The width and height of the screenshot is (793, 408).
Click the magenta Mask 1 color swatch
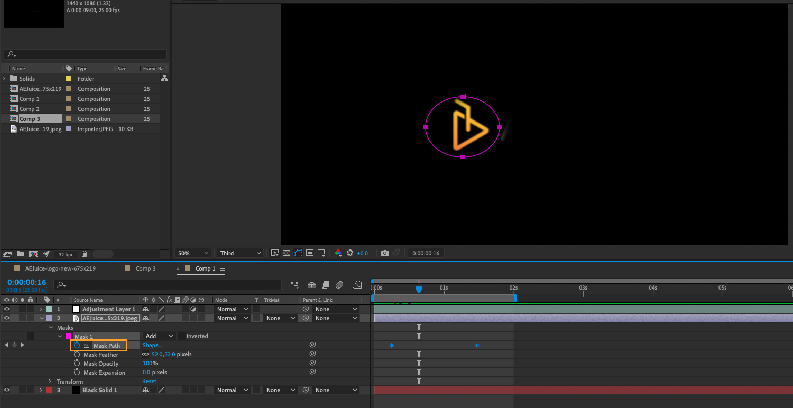click(68, 337)
